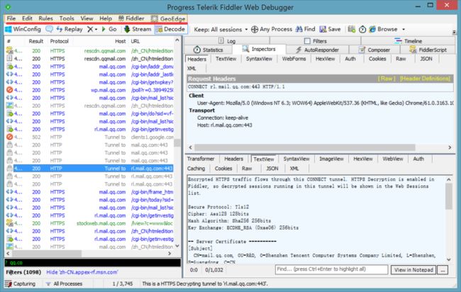Switch to the Log tab

click(x=227, y=41)
